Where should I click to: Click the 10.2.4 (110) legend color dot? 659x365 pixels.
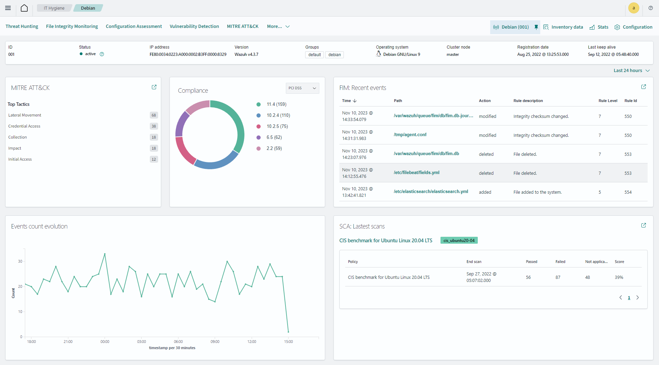[x=259, y=115]
